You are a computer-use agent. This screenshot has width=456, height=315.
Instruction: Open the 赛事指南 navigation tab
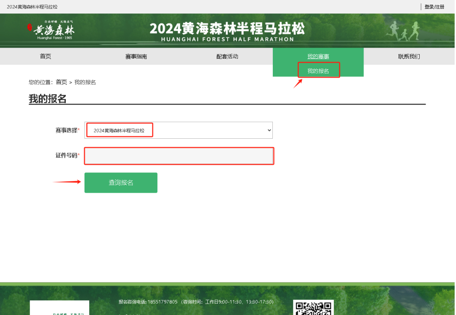(x=136, y=57)
